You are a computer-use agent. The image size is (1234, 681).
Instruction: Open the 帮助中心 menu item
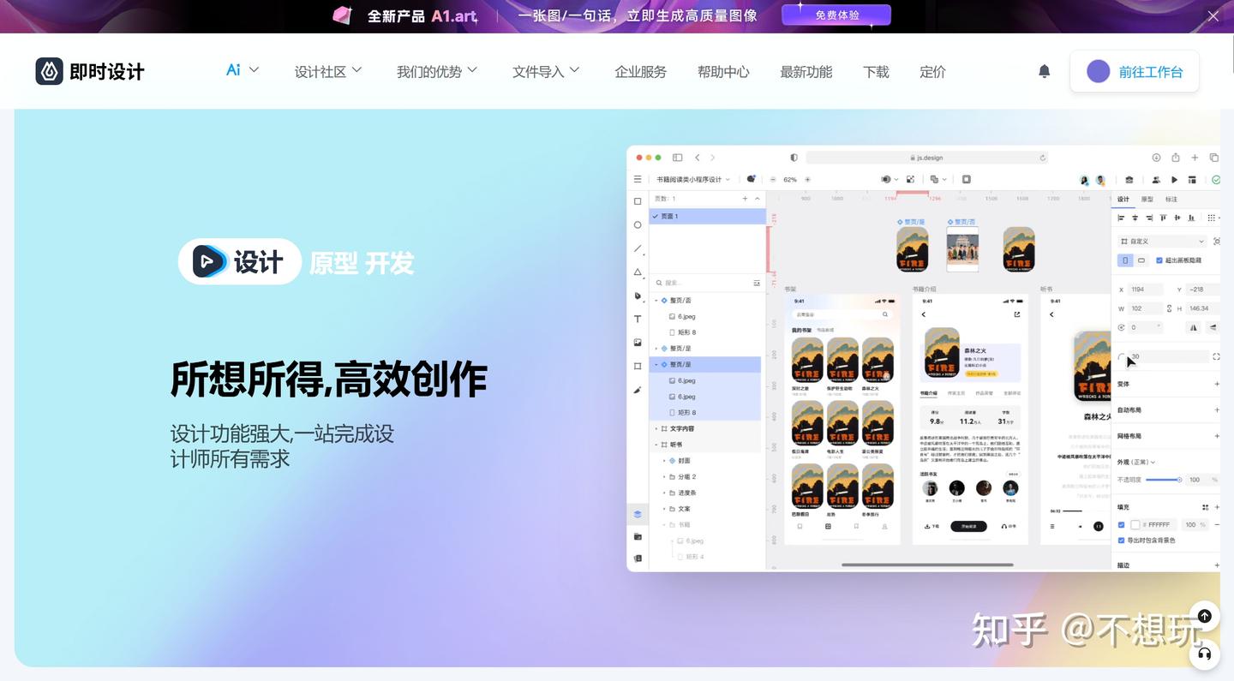point(723,71)
